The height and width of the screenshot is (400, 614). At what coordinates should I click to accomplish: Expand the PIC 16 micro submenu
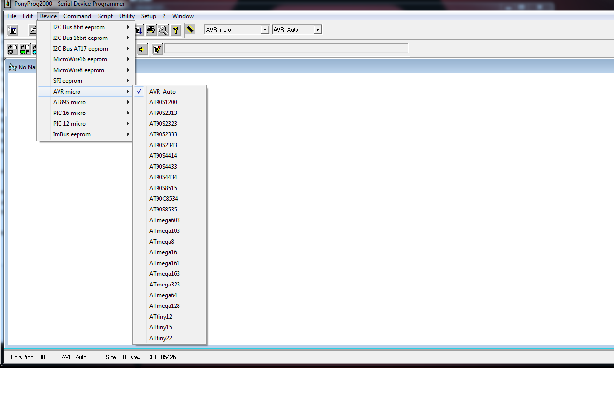click(x=85, y=113)
